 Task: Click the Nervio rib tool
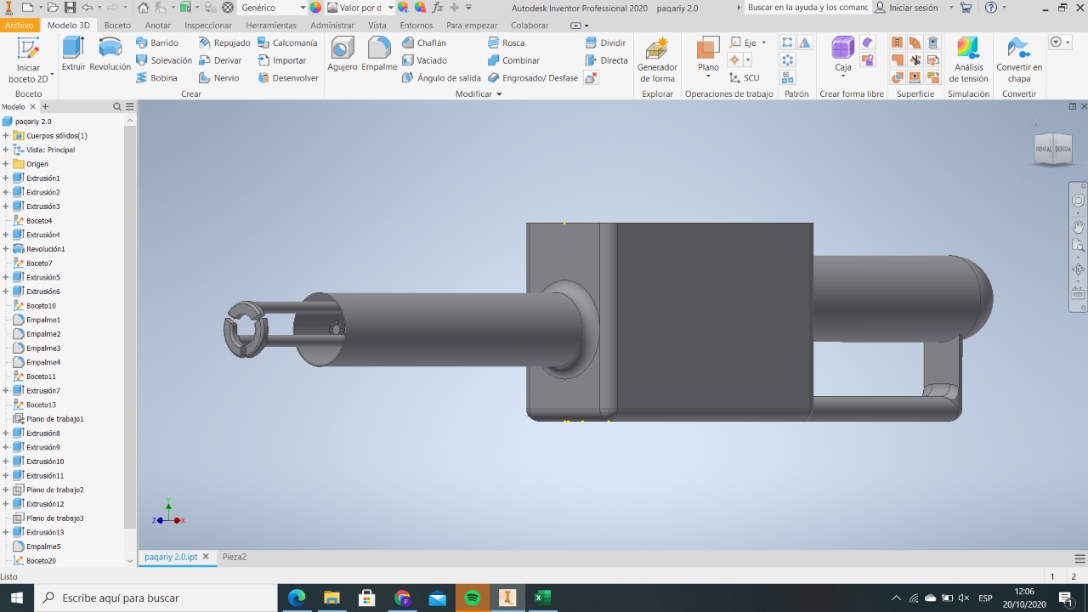click(x=218, y=78)
